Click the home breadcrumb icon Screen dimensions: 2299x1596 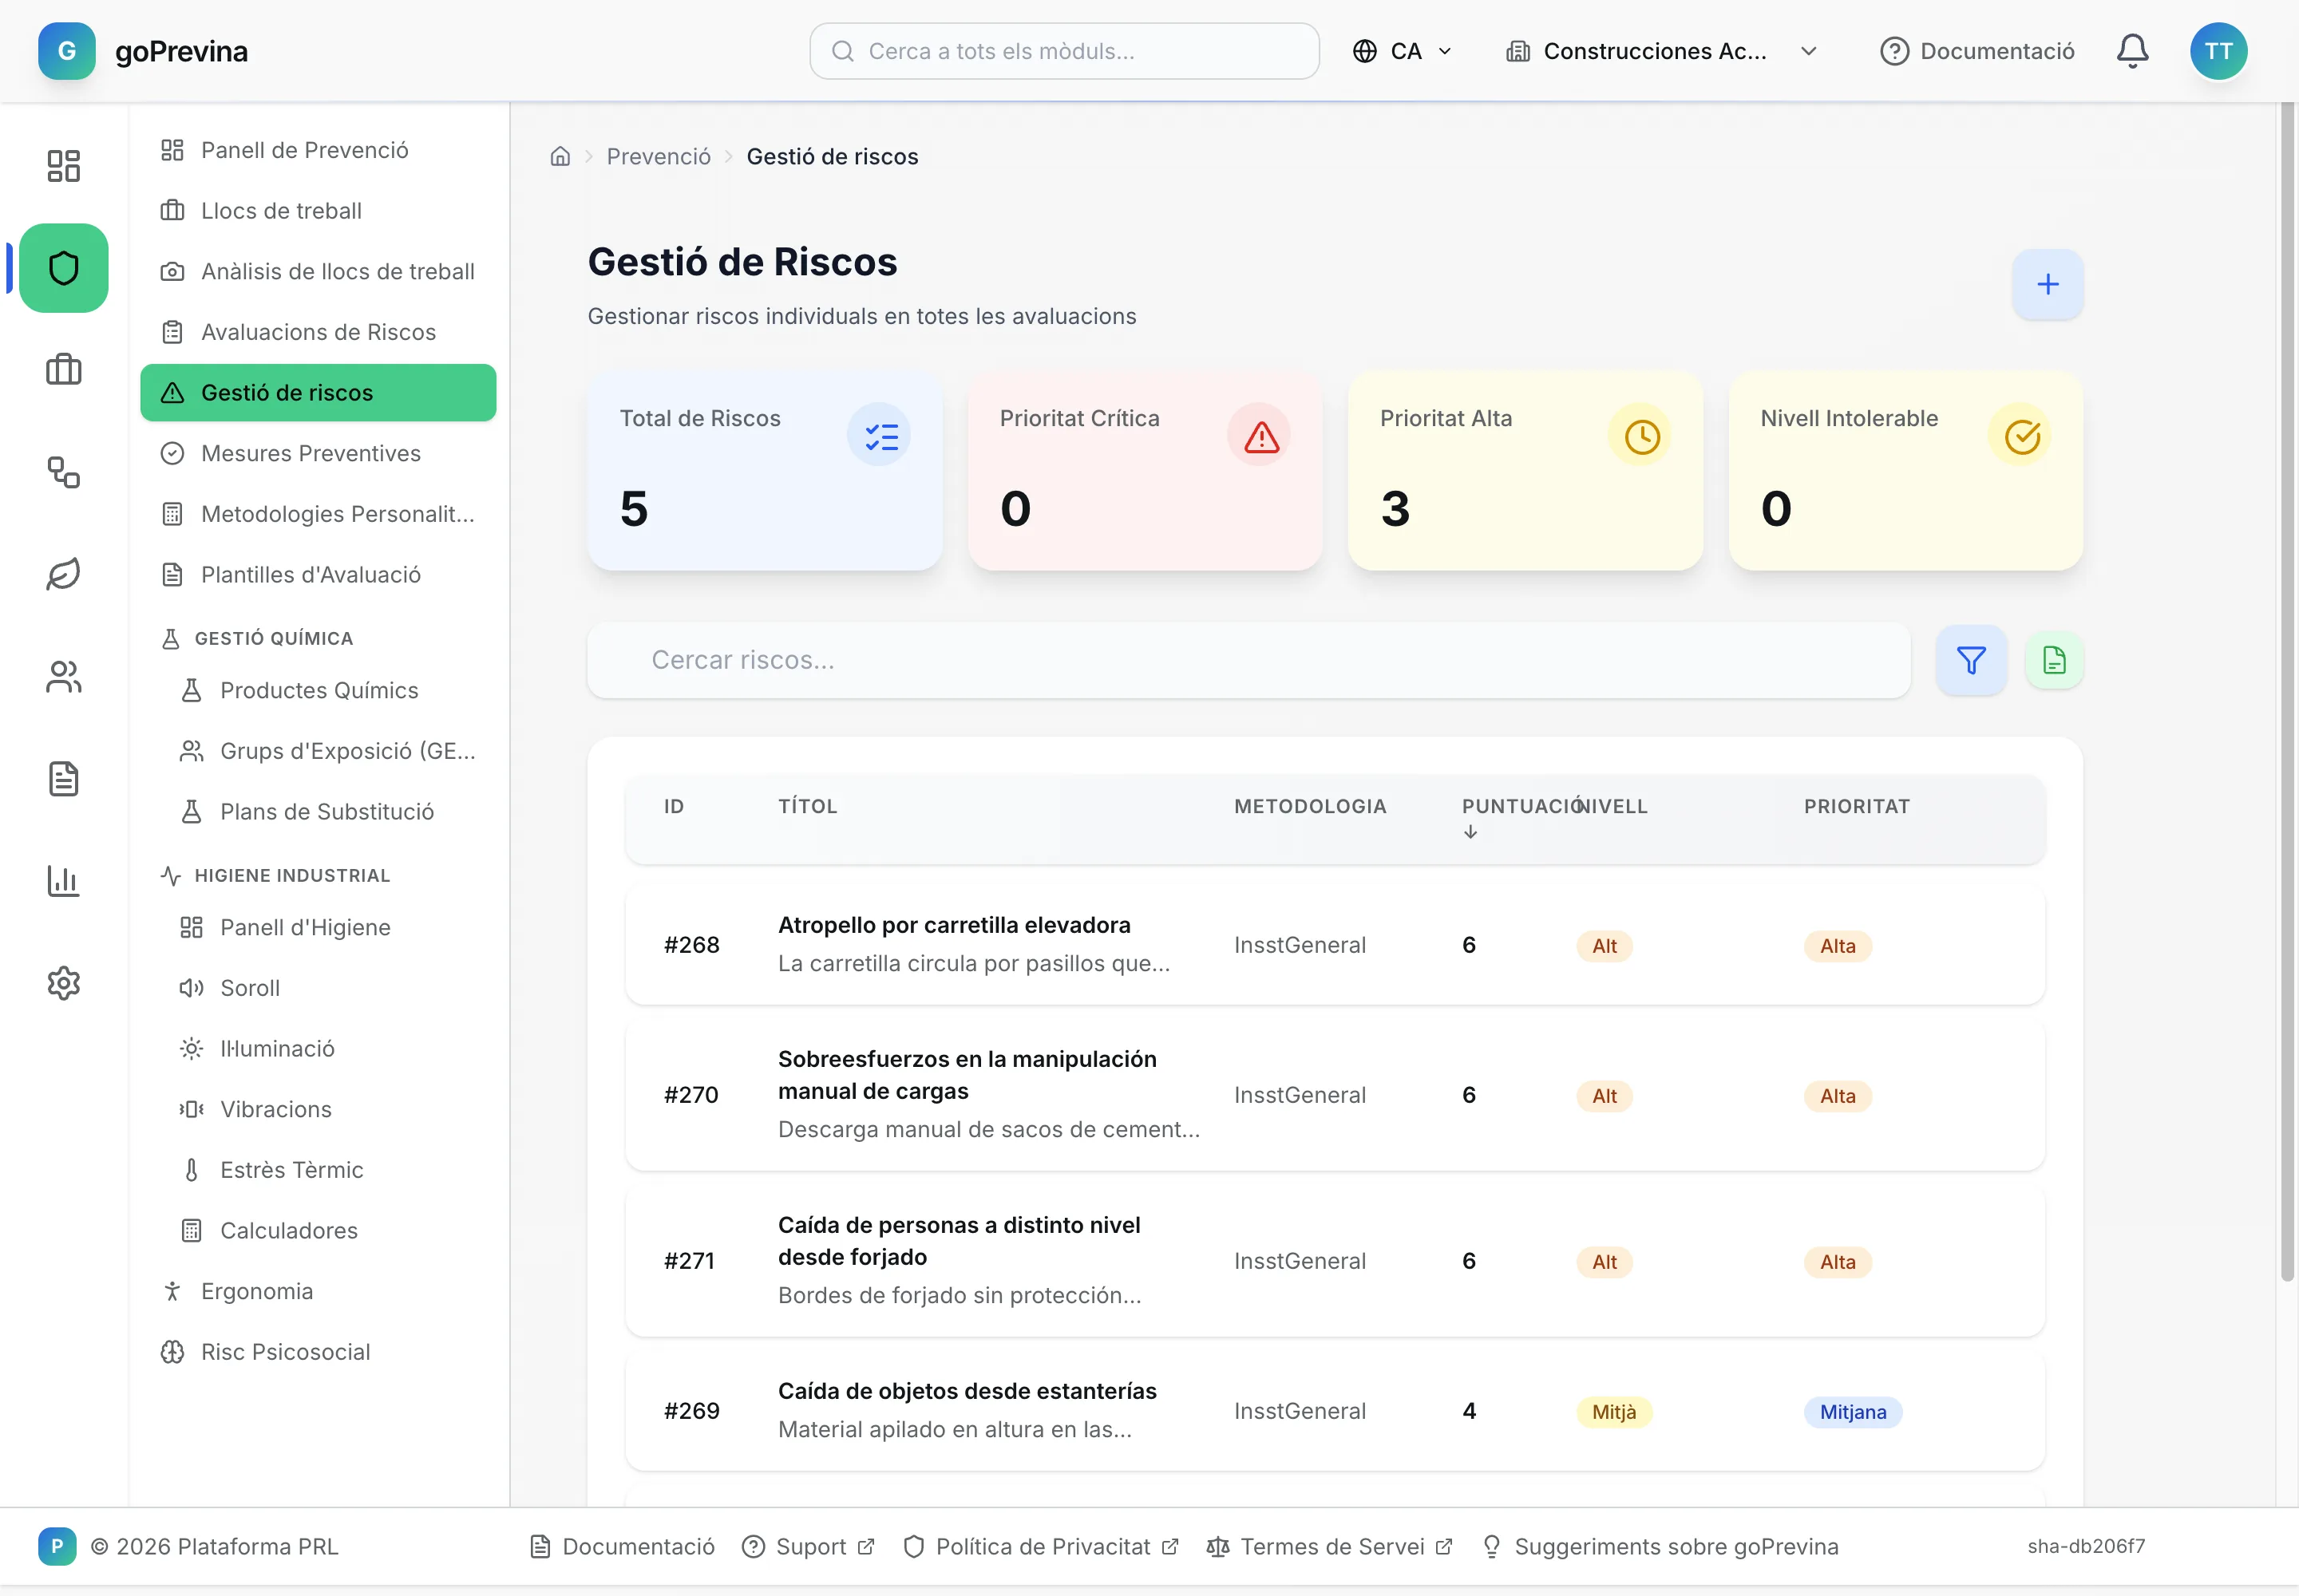(560, 156)
